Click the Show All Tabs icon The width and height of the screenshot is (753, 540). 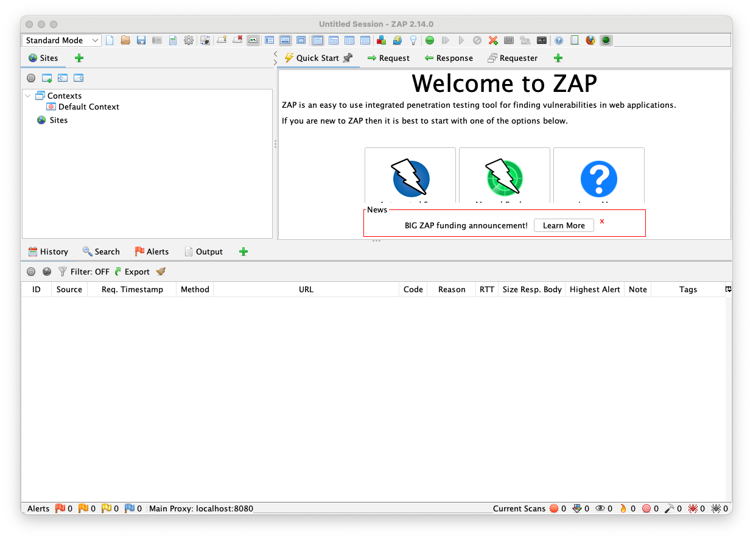222,41
